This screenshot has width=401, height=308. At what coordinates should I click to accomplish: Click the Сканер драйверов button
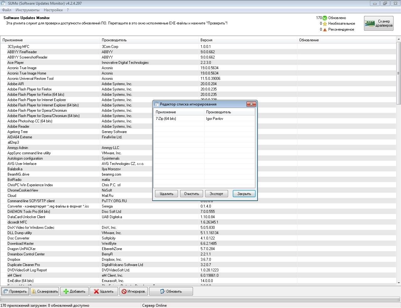click(378, 23)
